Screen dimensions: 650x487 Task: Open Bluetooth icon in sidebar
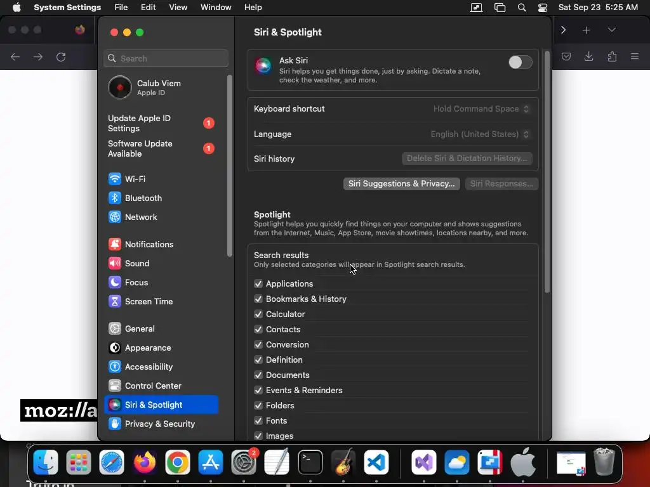(115, 198)
